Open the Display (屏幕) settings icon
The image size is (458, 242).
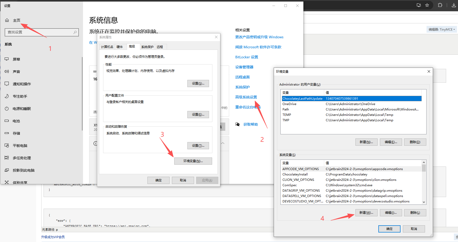[7, 59]
